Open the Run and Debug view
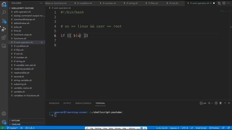Viewport: 232px width, 130px height. click(4, 29)
